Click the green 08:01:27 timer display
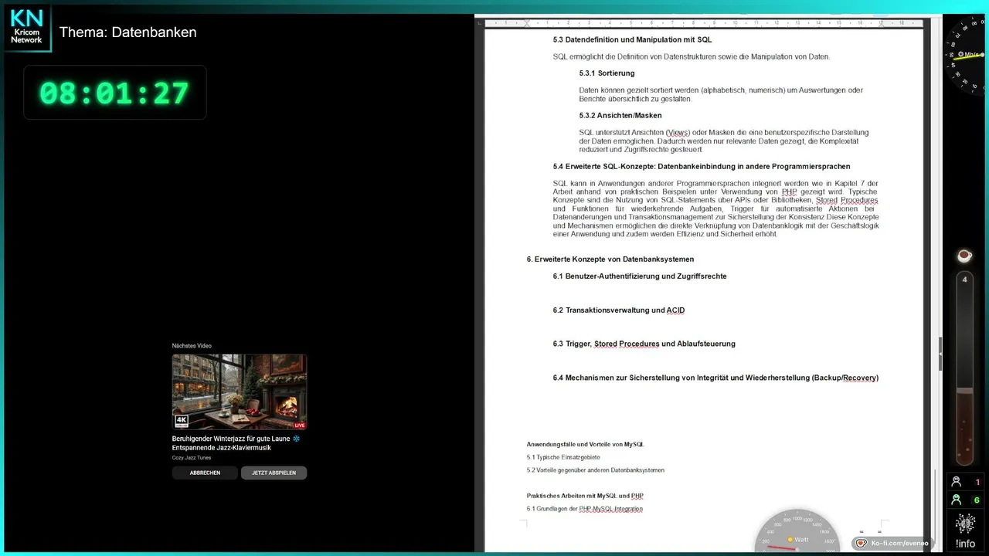989x556 pixels. click(x=114, y=93)
